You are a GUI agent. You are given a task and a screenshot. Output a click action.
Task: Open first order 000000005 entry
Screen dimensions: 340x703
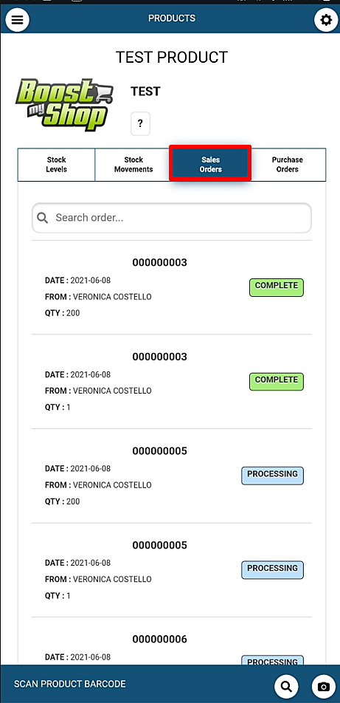click(x=172, y=476)
